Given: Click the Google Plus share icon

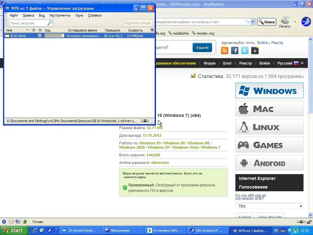Looking at the screenshot, I should pos(255,50).
